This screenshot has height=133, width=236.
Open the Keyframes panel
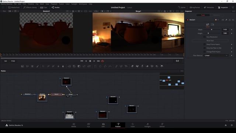(195, 7)
